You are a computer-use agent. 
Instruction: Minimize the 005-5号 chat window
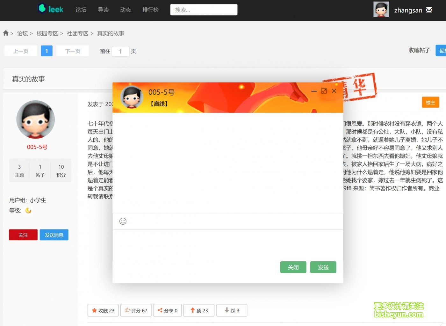pyautogui.click(x=314, y=91)
